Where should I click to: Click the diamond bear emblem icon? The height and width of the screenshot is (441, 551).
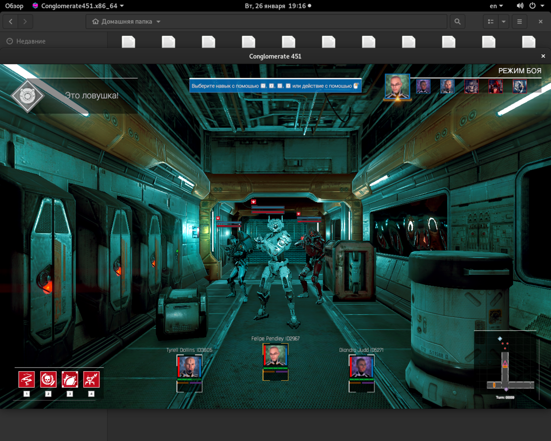pos(28,96)
